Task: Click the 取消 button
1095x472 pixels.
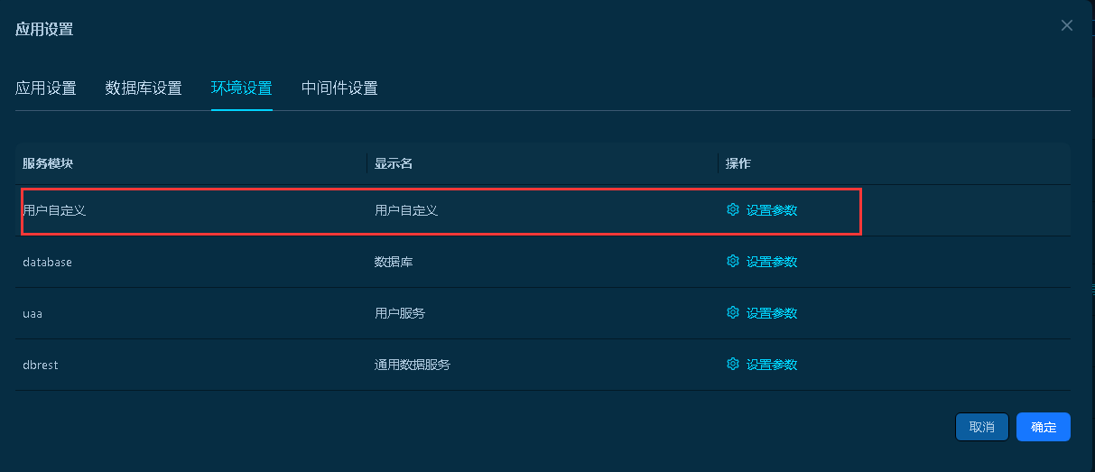Action: 982,427
